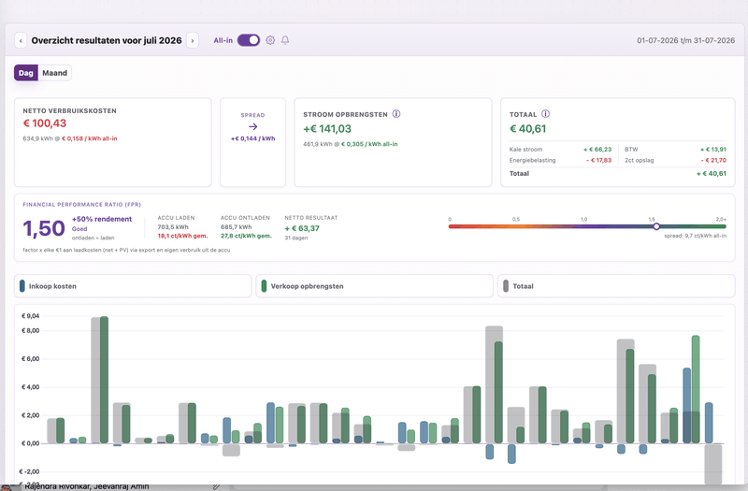Go to the next month with right chevron
This screenshot has width=748, height=491.
tap(193, 40)
